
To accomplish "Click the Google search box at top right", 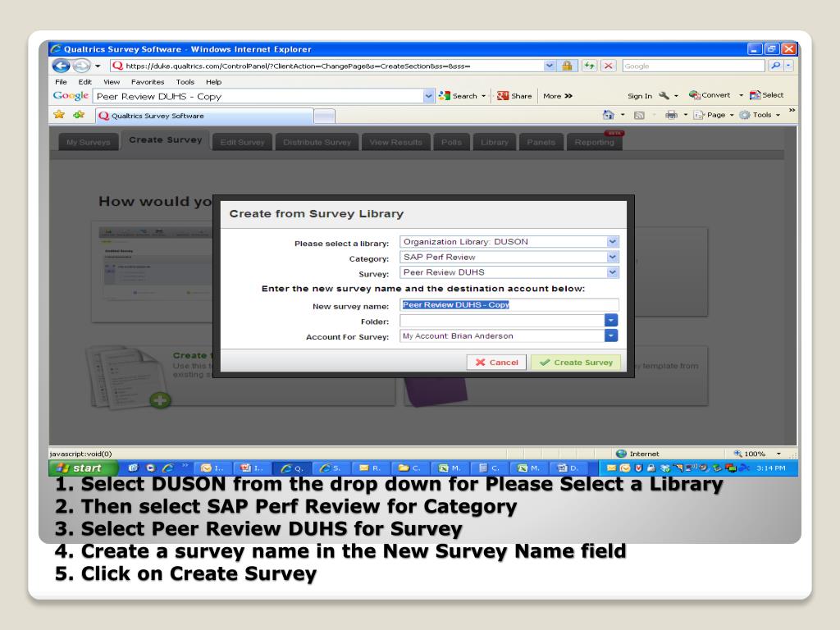I will click(x=693, y=66).
